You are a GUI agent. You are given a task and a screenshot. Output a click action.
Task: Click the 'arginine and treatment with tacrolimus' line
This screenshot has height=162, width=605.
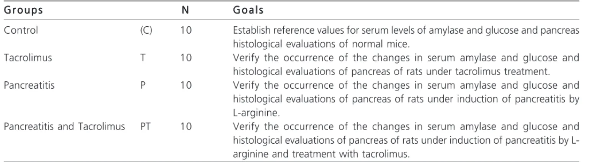[x=321, y=154]
